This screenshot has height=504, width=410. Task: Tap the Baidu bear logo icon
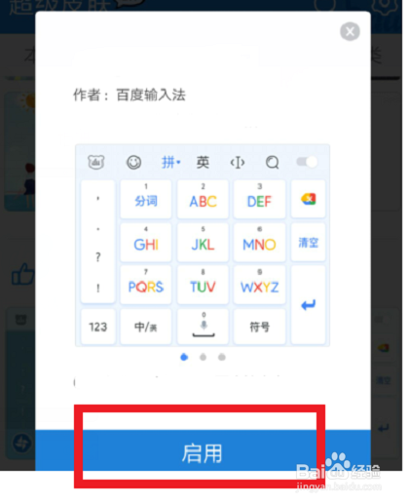point(96,162)
